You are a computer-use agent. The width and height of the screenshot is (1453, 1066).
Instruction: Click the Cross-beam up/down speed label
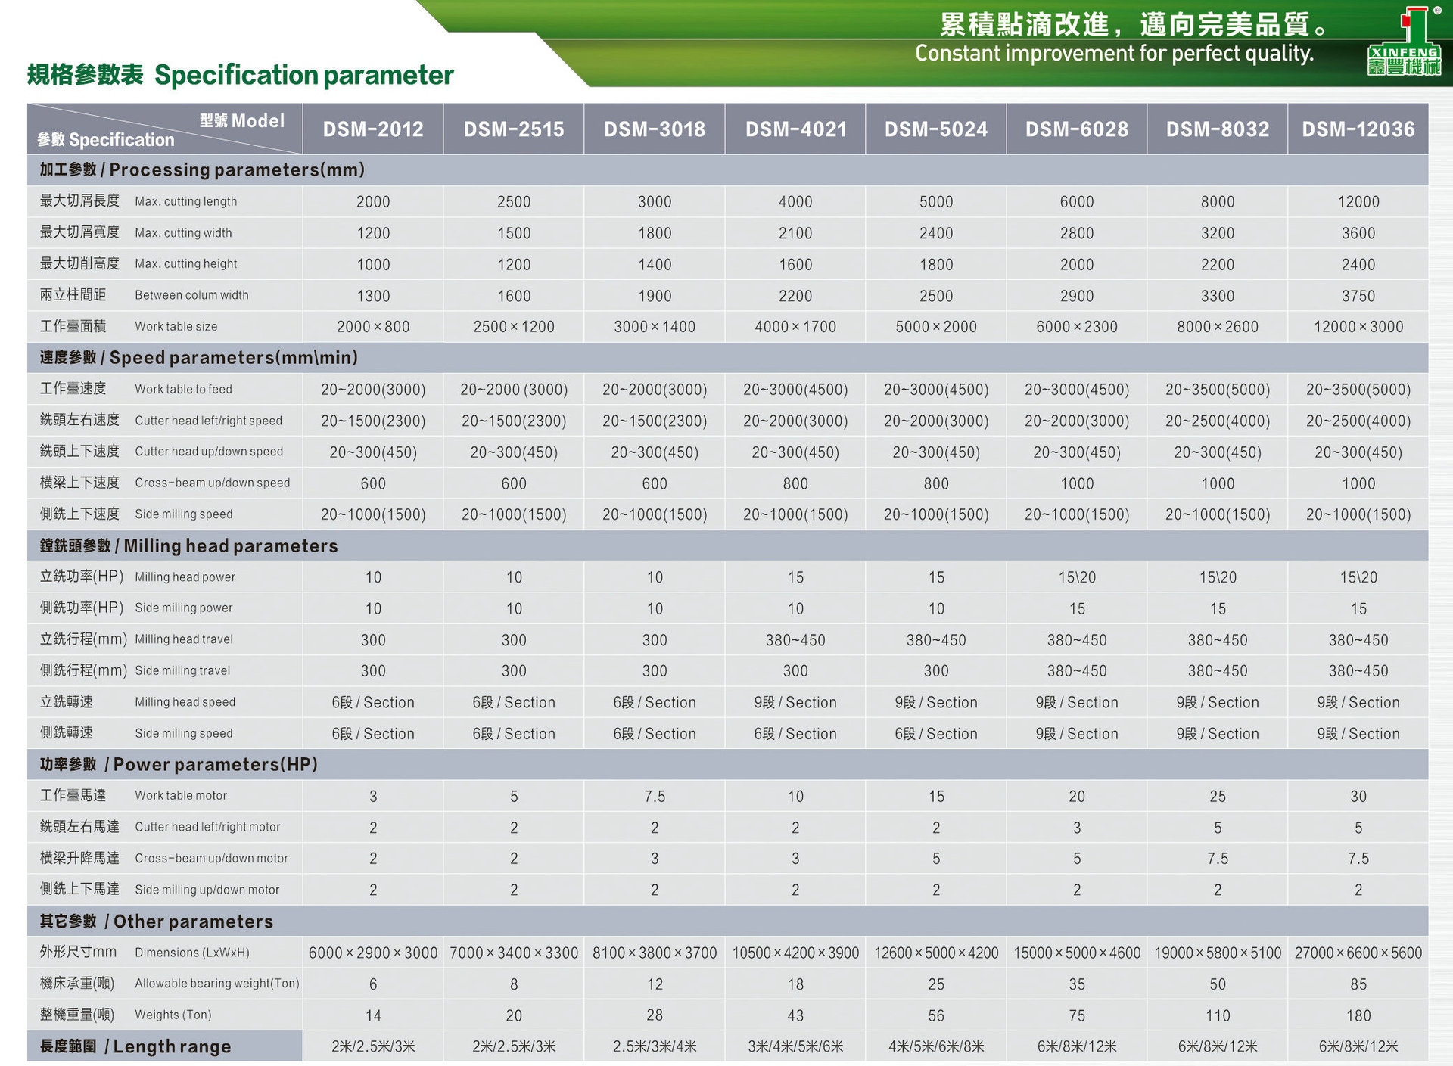213,483
